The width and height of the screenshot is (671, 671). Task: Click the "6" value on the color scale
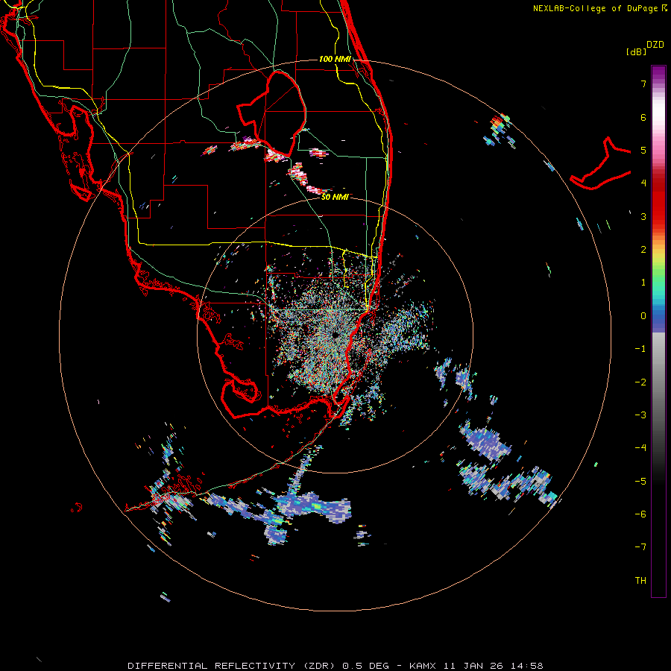[x=643, y=117]
